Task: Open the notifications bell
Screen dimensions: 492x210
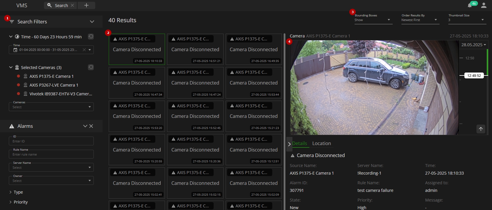Action: (470, 6)
